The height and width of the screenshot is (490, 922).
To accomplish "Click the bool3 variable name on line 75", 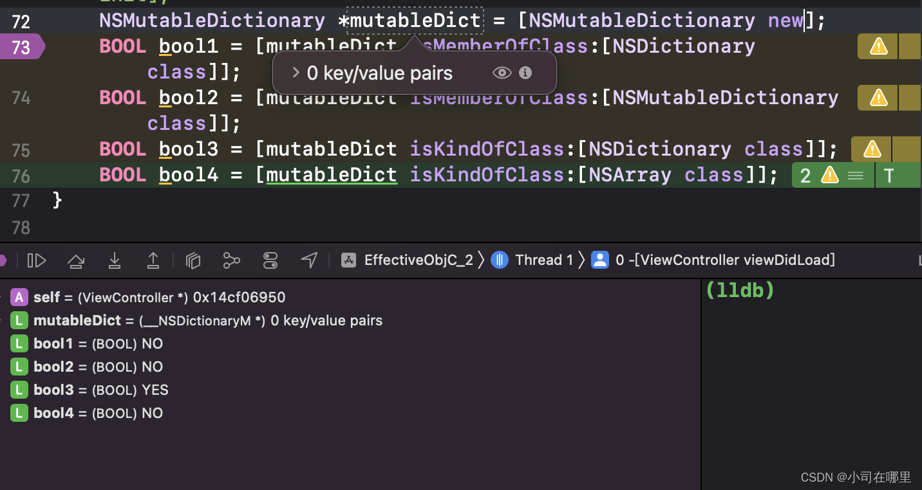I will click(189, 149).
